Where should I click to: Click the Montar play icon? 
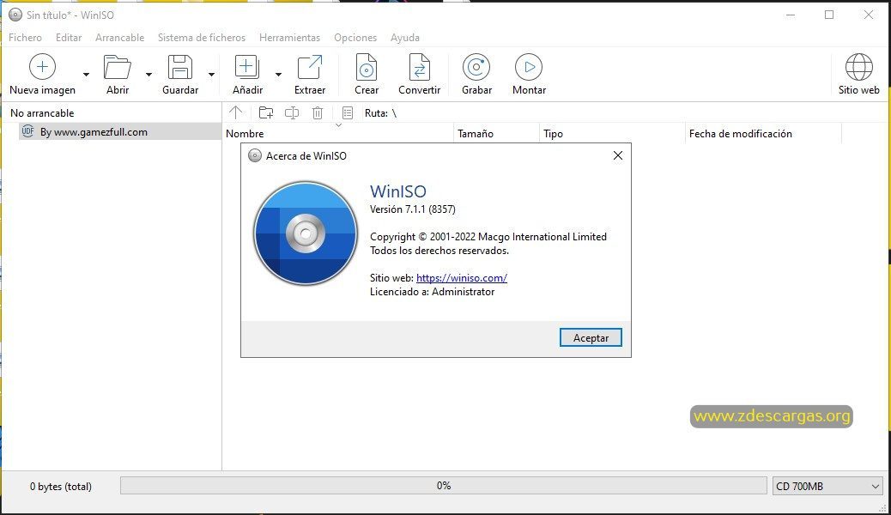tap(529, 67)
